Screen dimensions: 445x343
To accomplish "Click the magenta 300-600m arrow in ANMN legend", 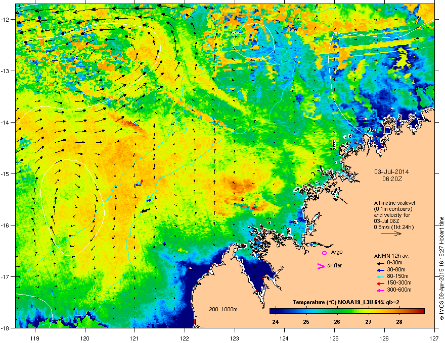I will [x=381, y=290].
